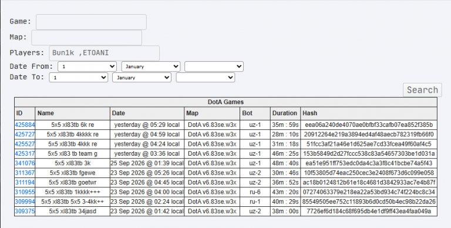Open the Date To year dropdown
451x228 pixels.
click(206, 78)
